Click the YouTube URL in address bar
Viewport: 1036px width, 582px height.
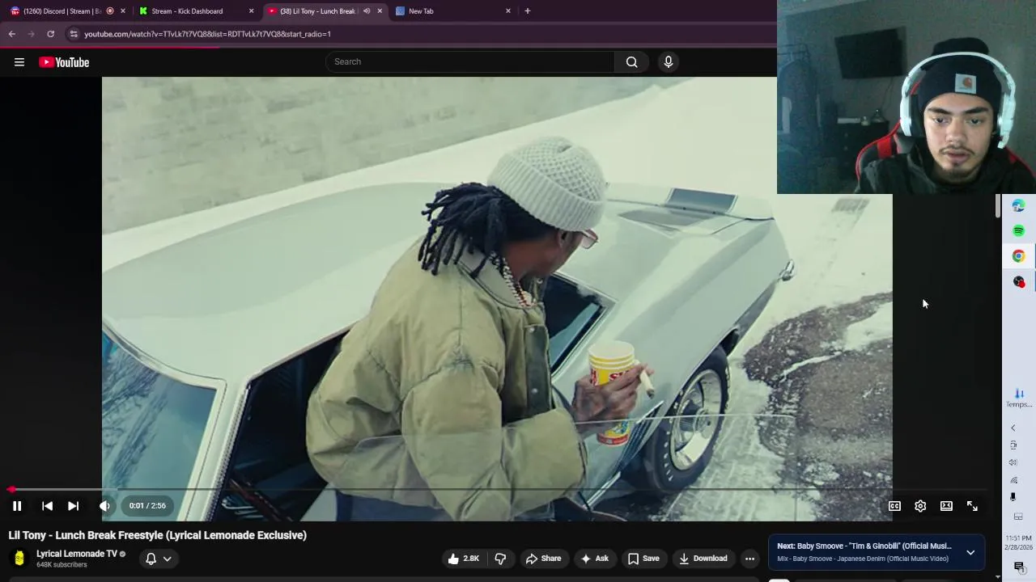click(207, 34)
